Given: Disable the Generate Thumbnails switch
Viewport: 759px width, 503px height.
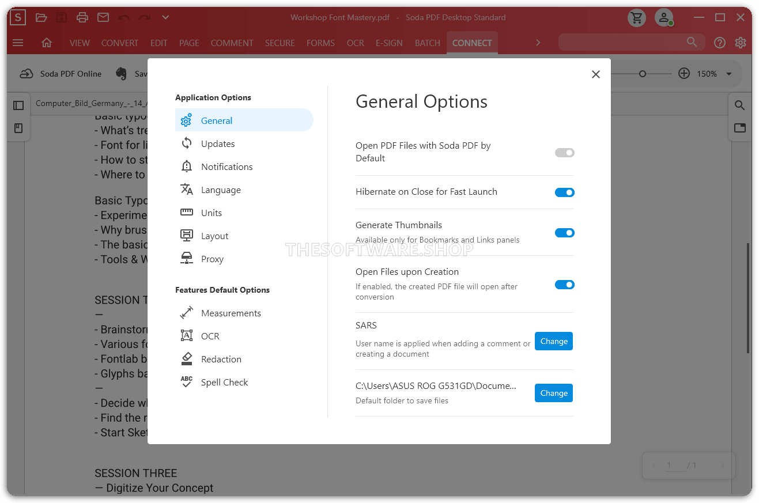Looking at the screenshot, I should 564,233.
